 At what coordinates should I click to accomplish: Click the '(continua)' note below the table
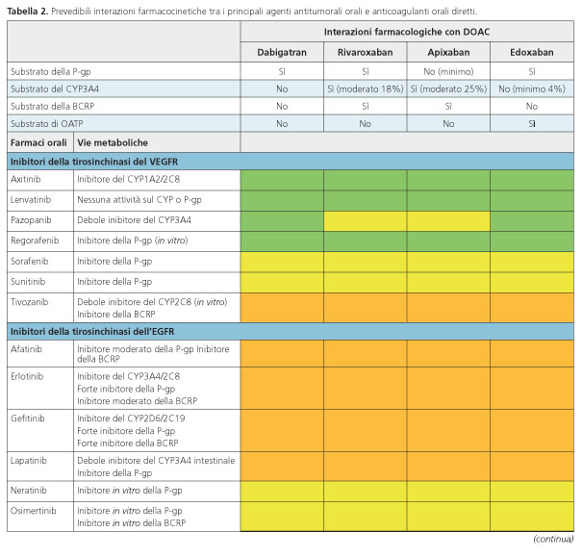pyautogui.click(x=553, y=539)
